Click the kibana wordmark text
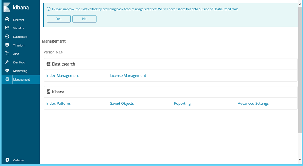The width and height of the screenshot is (303, 166). 21,8
